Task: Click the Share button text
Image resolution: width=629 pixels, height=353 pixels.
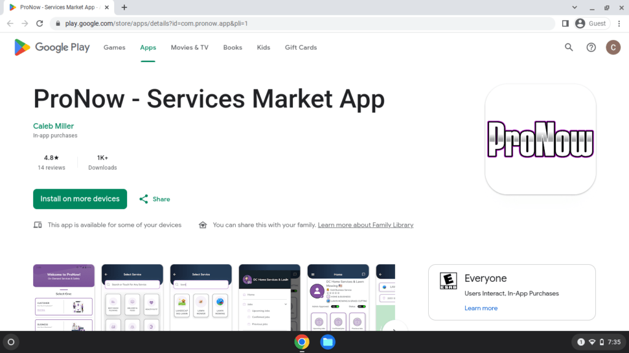Action: (162, 199)
